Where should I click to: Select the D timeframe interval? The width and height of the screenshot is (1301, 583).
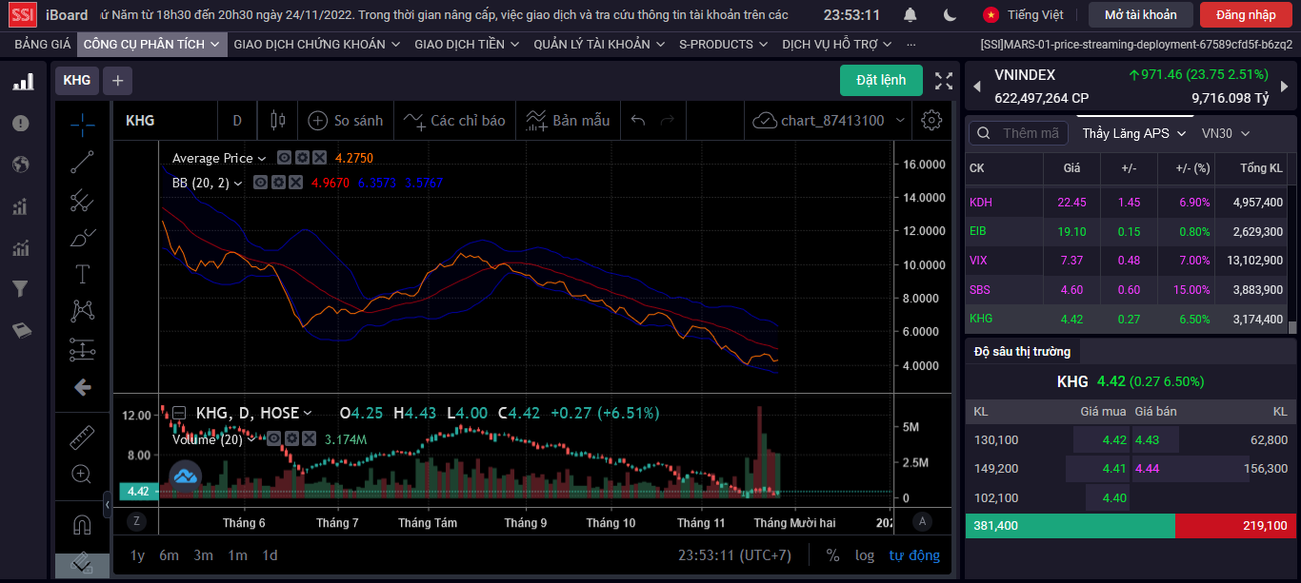(237, 121)
